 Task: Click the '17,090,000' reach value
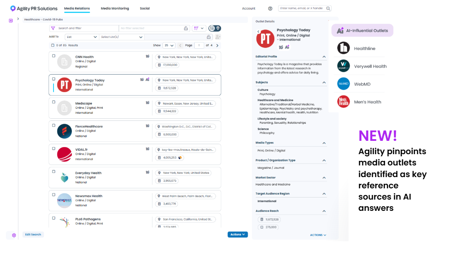(170, 65)
